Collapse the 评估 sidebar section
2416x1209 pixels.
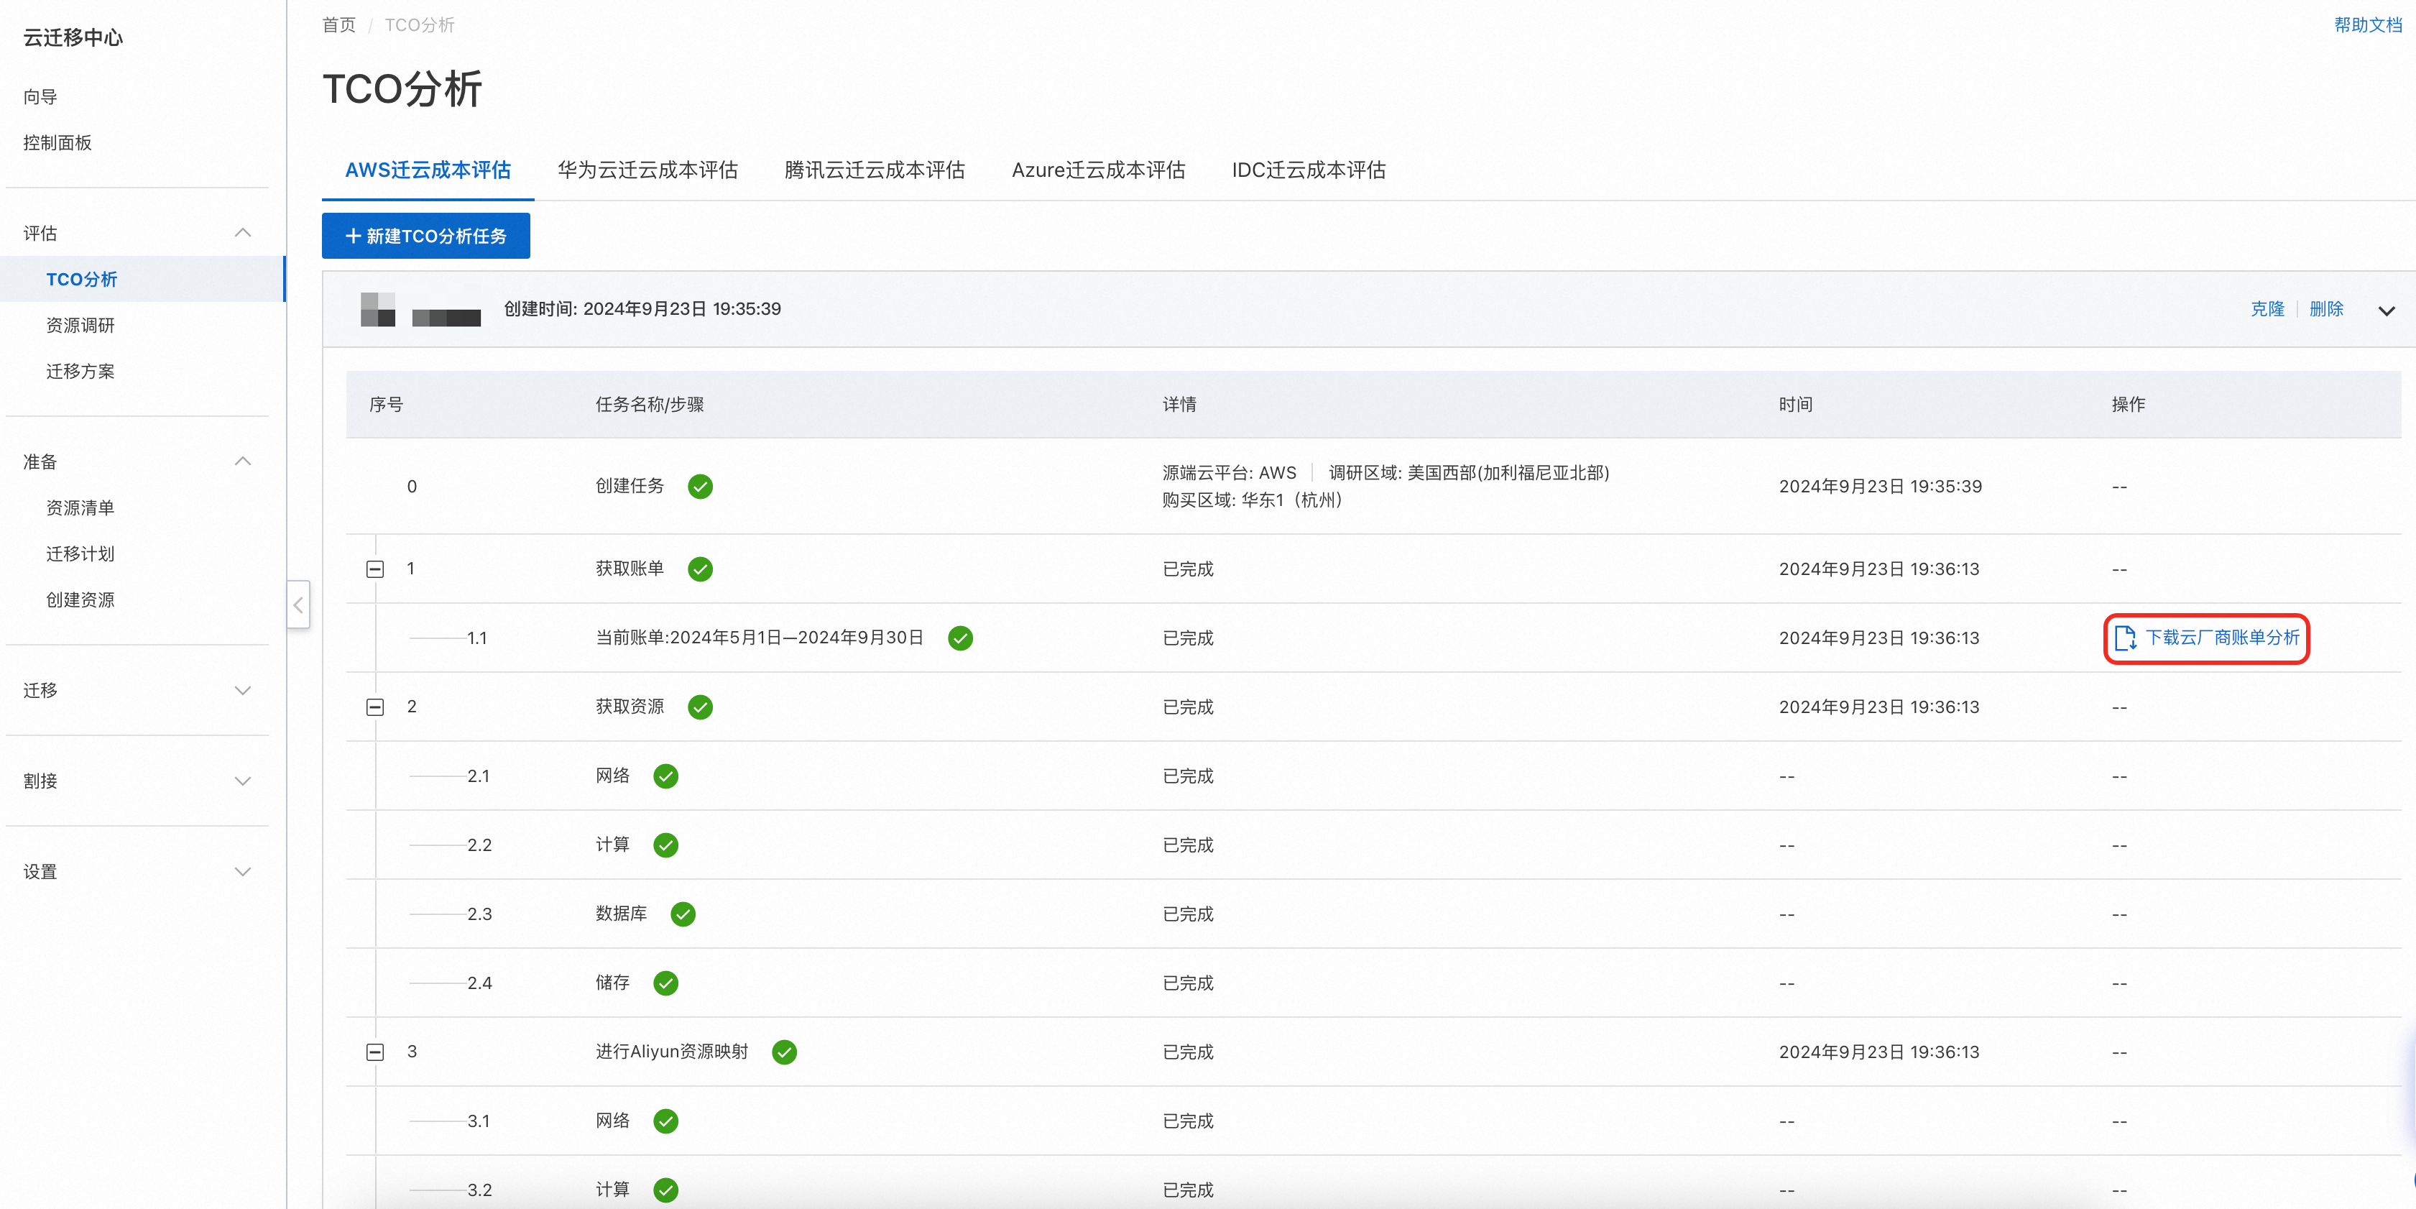click(x=243, y=233)
